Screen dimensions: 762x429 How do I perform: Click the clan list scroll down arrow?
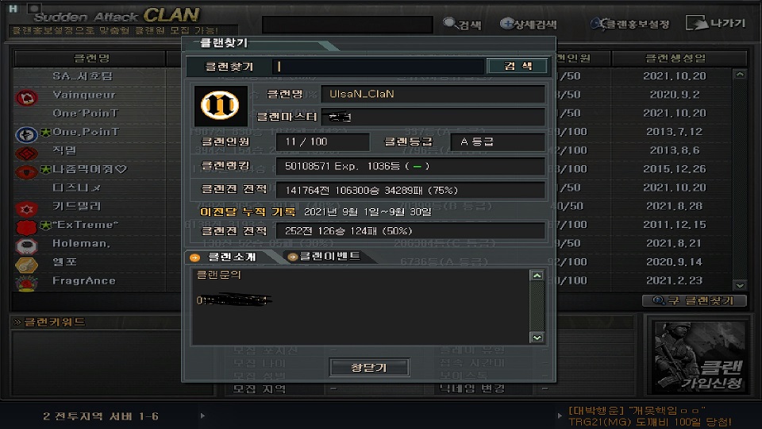[740, 285]
